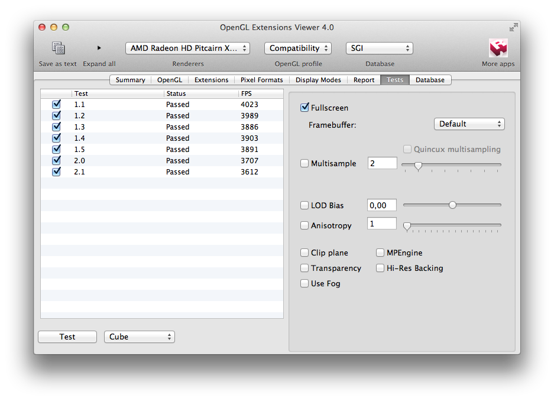The height and width of the screenshot is (401, 554).
Task: Sort by the Status column header
Action: pyautogui.click(x=200, y=93)
